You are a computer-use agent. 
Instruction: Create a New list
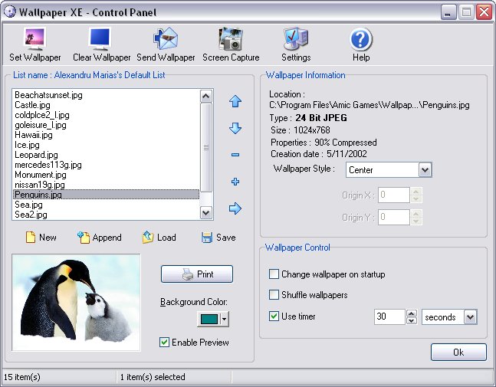[41, 237]
